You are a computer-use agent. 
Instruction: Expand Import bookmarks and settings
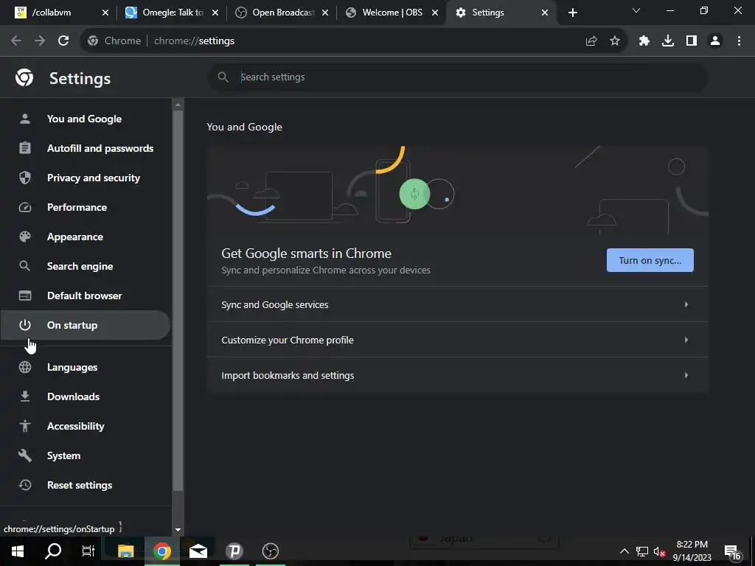point(457,375)
